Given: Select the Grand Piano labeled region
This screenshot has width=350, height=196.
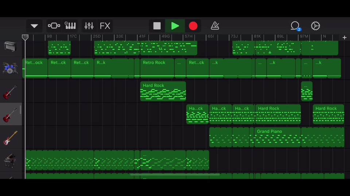Looking at the screenshot, I should [277, 137].
